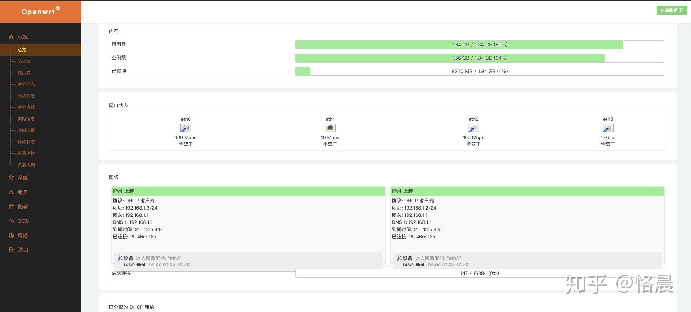This screenshot has width=691, height=312.
Task: Click the 空闲数 memory bar at 84%
Action: (480, 58)
